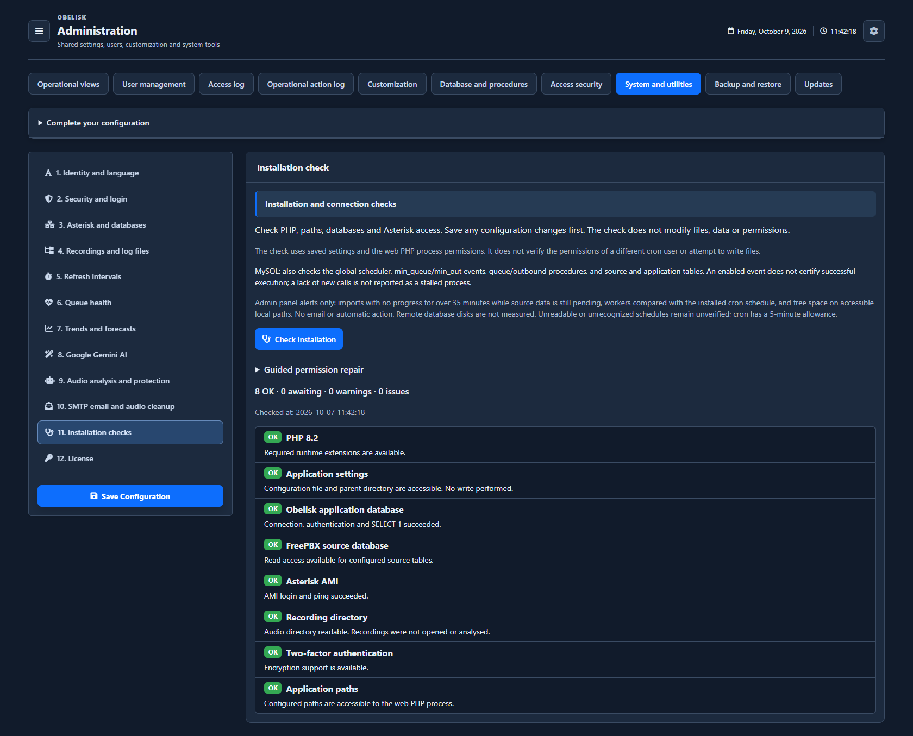This screenshot has width=913, height=736.
Task: Click the Recordings and log files icon
Action: click(x=49, y=250)
